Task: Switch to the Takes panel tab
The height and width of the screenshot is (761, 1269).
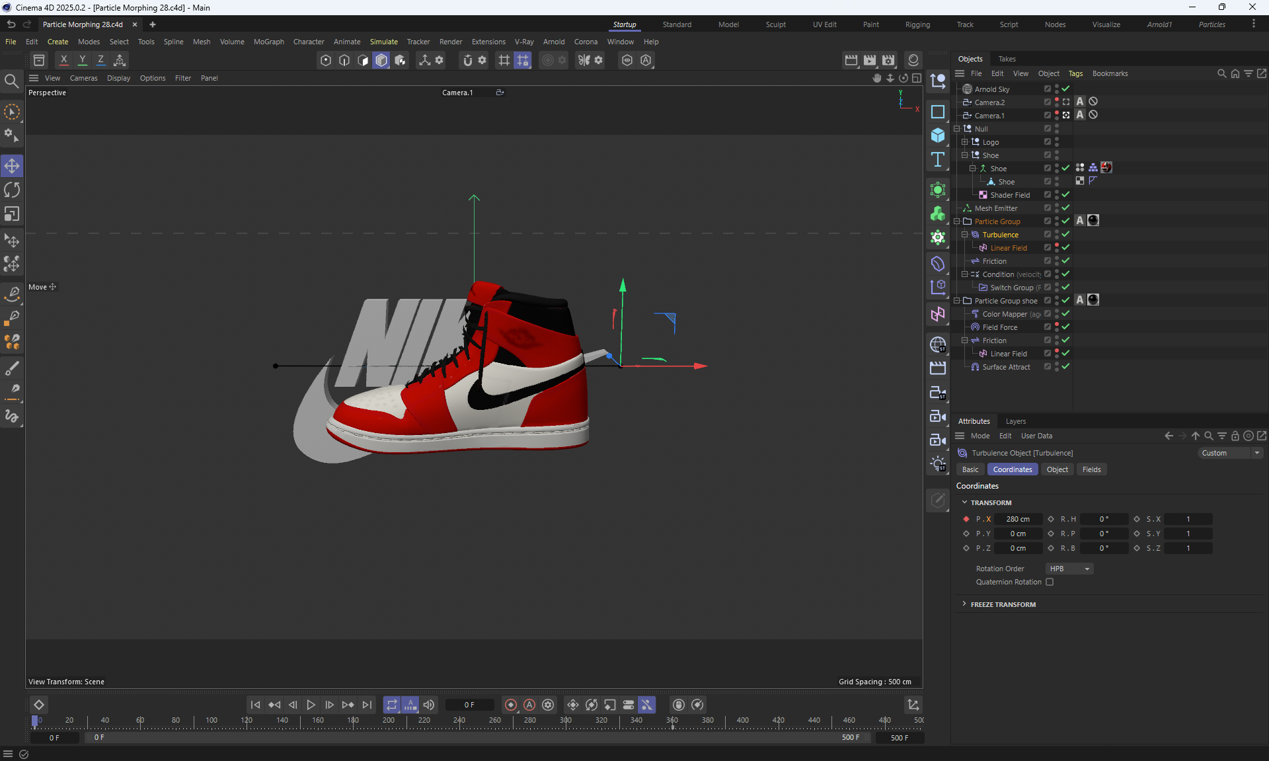Action: pyautogui.click(x=1007, y=59)
